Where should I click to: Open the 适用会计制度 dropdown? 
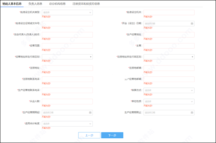[67, 124]
